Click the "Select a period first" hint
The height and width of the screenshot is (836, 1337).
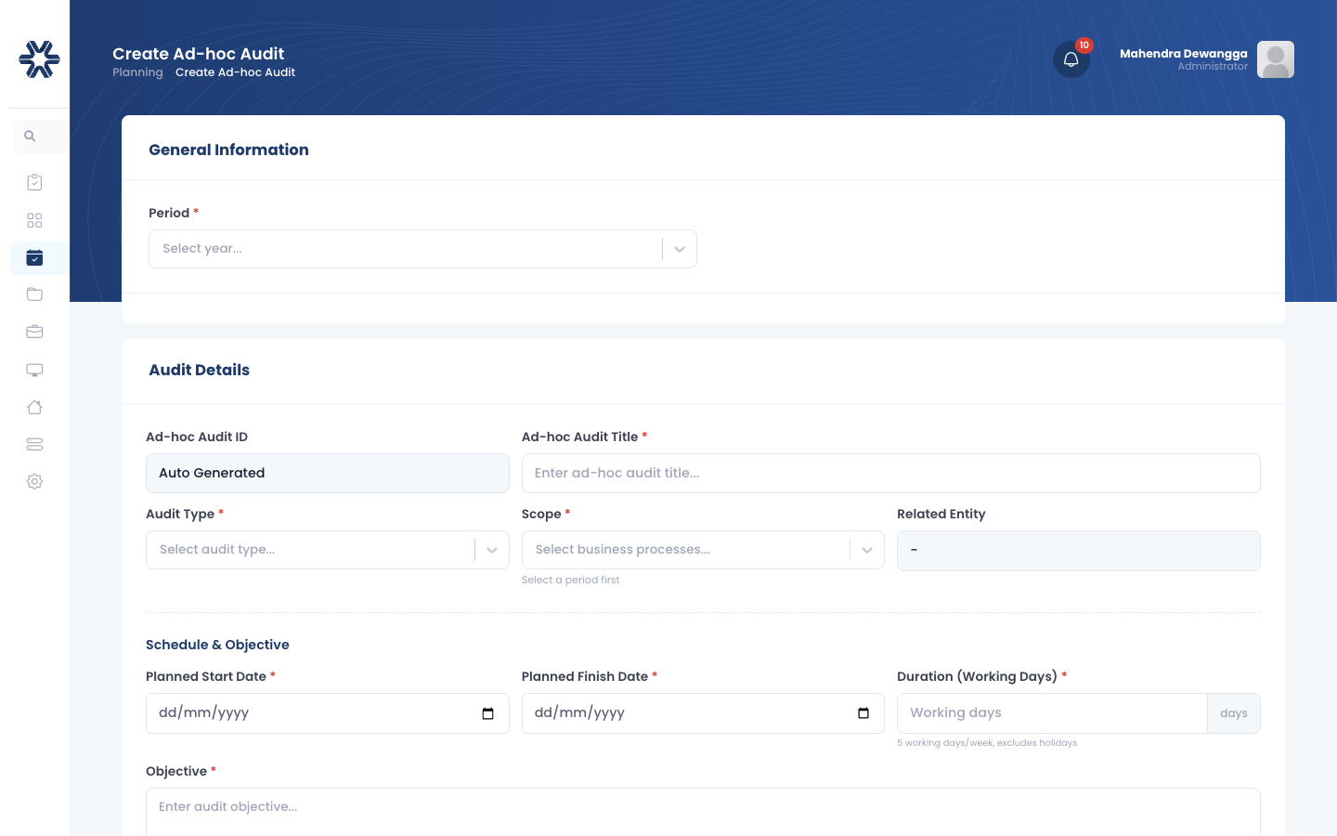570,580
